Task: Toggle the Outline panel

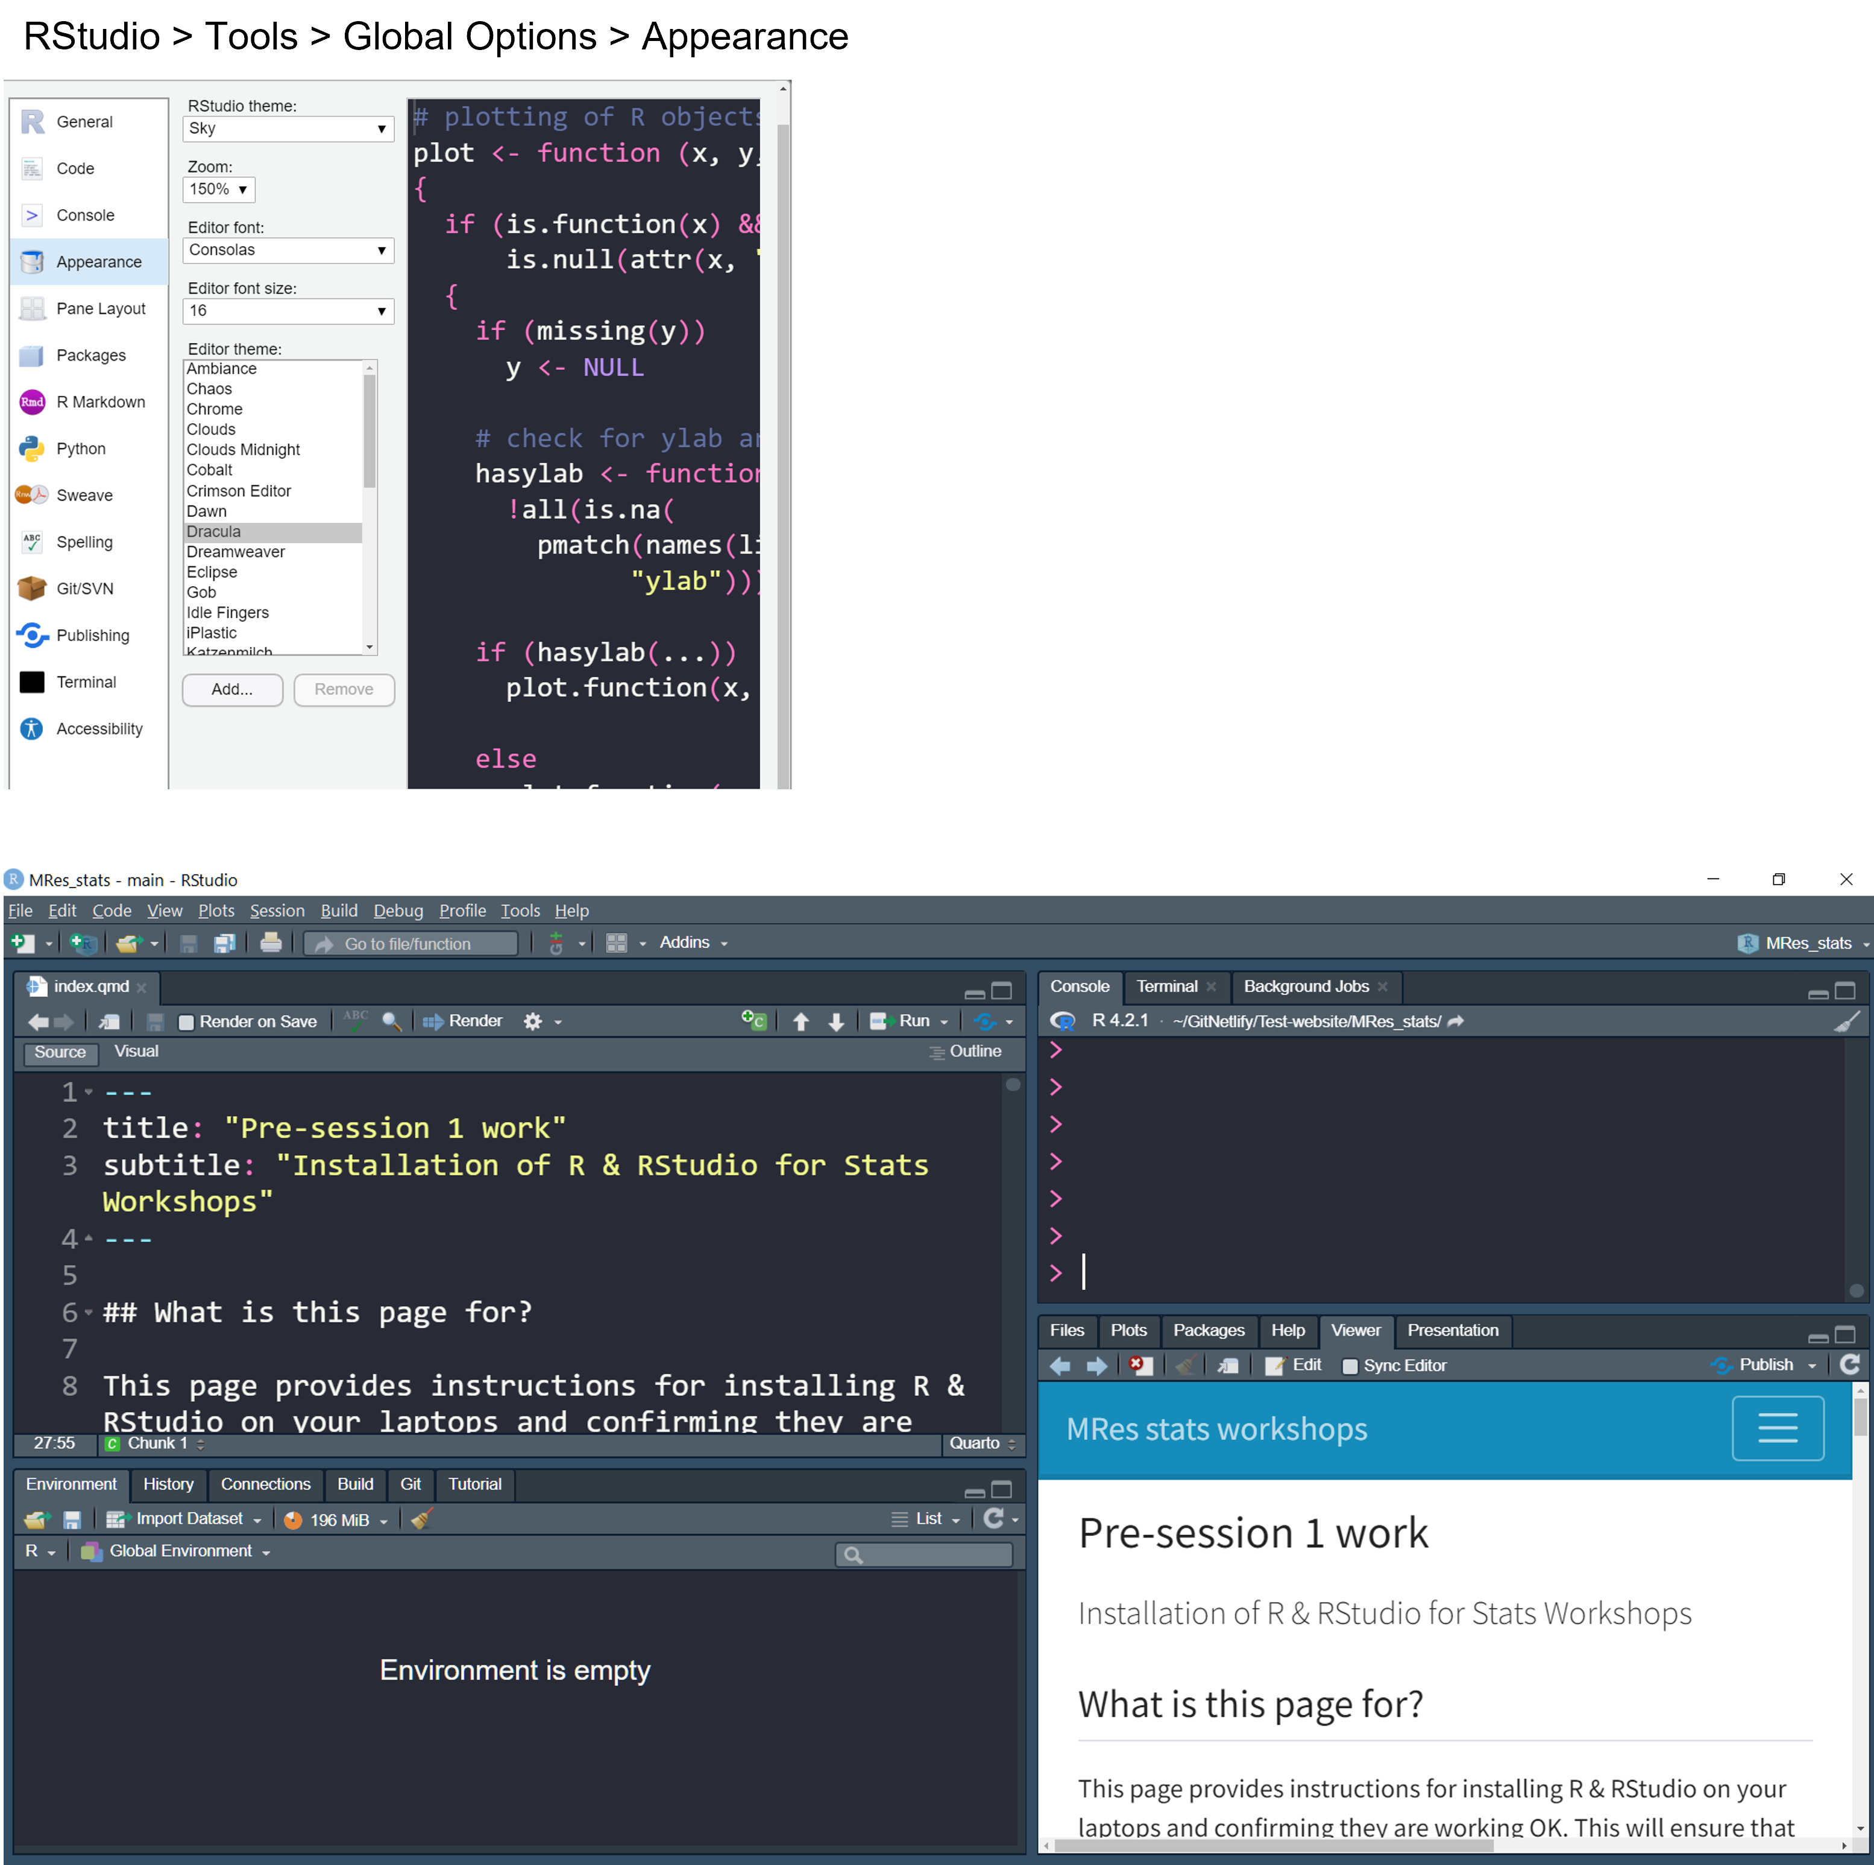Action: 965,1052
